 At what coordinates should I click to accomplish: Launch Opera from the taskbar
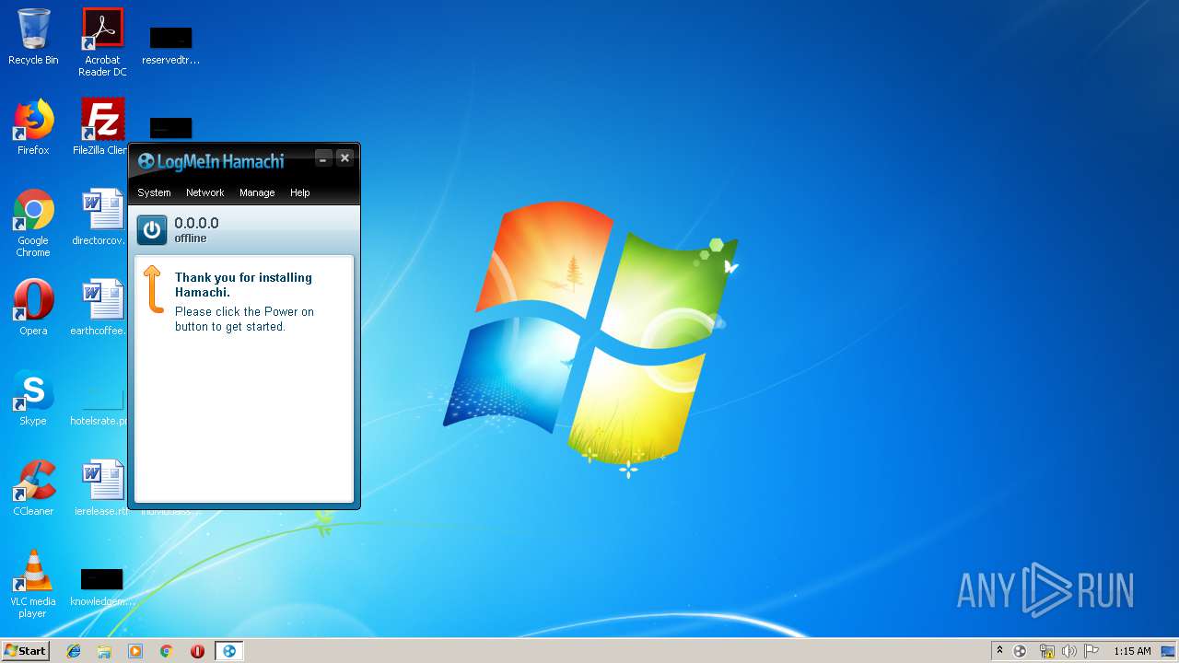(197, 651)
